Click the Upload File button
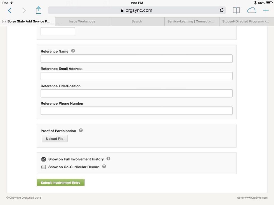Viewport: 274px width, 205px height. (x=55, y=138)
